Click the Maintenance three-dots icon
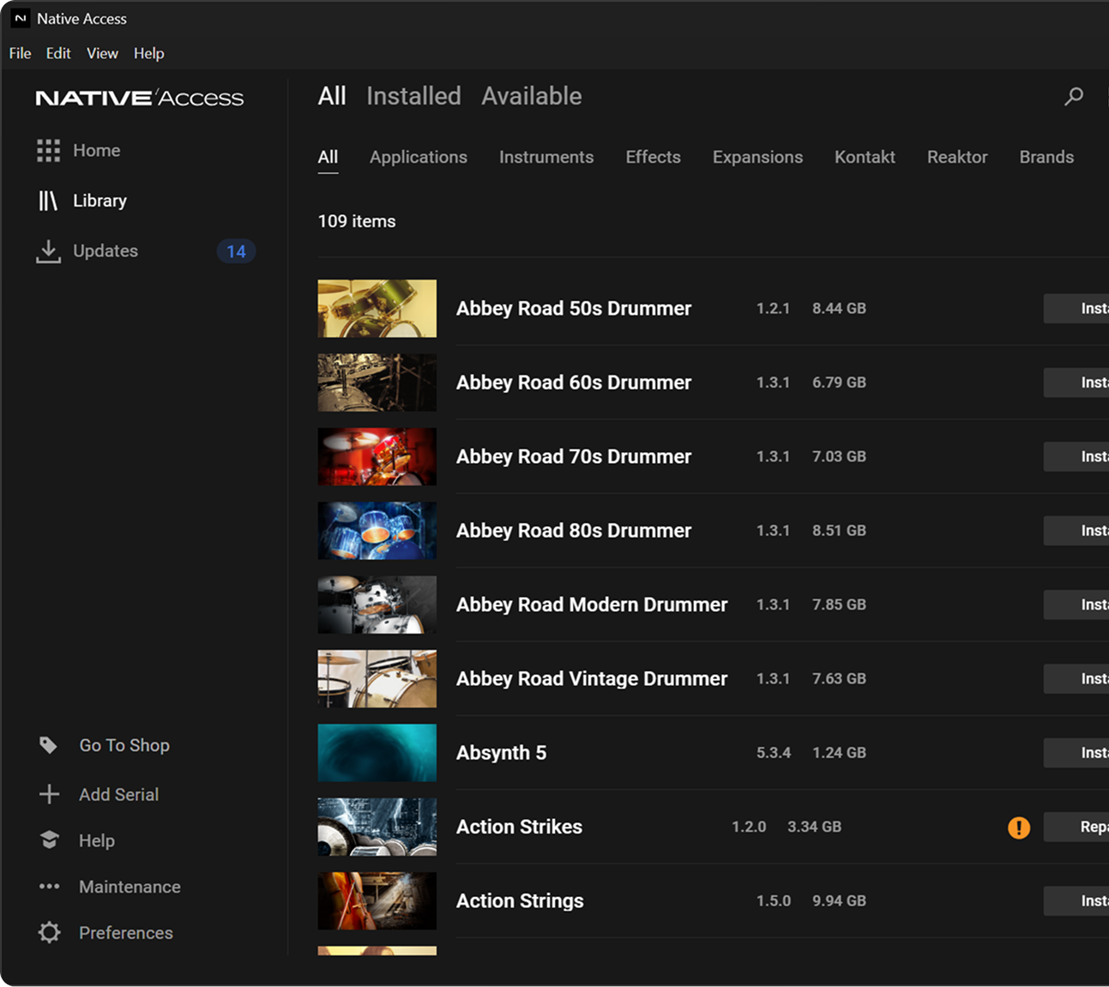Viewport: 1109px width, 987px height. (x=49, y=887)
